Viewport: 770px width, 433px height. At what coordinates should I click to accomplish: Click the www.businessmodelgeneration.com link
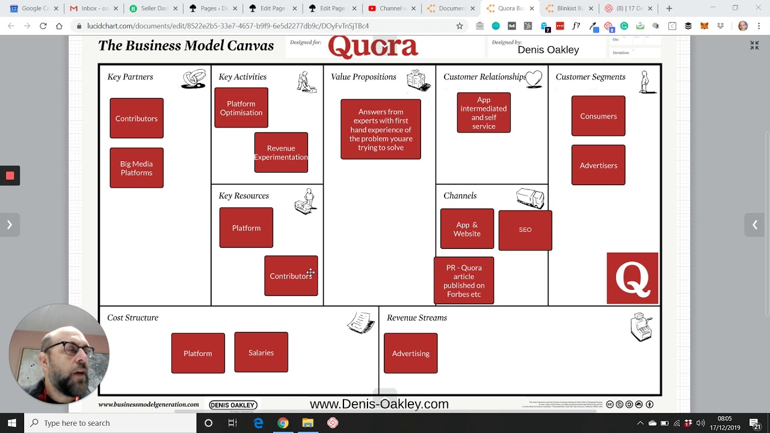(x=149, y=405)
